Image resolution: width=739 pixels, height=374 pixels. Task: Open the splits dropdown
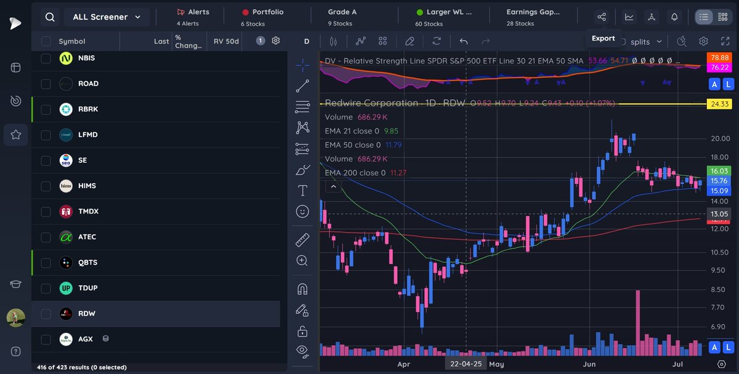click(x=645, y=41)
